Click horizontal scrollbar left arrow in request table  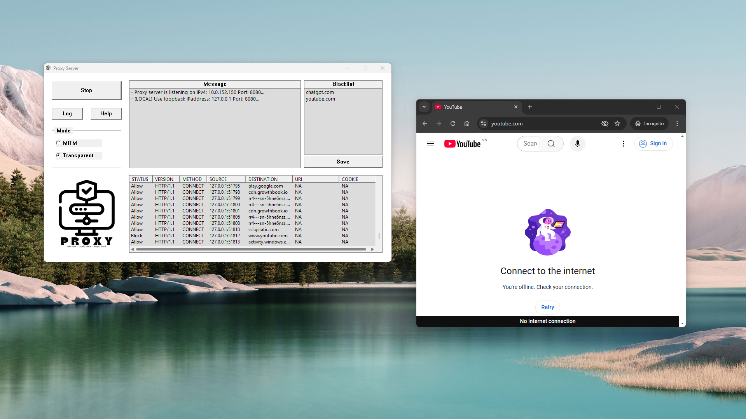click(x=133, y=249)
